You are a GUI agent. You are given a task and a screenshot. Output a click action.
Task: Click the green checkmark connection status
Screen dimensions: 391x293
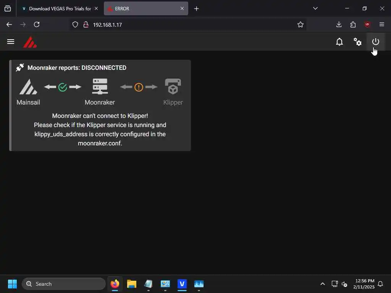pyautogui.click(x=63, y=87)
